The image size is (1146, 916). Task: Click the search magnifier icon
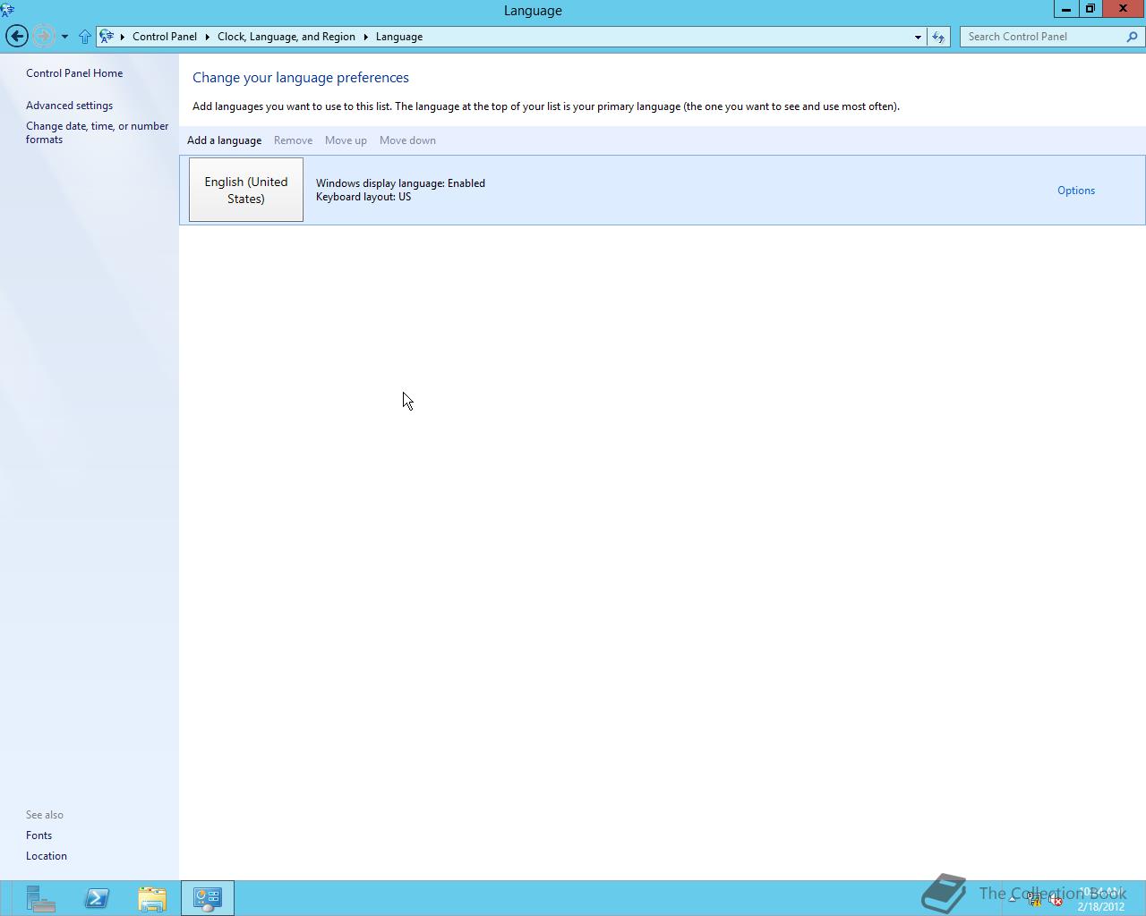click(x=1133, y=37)
